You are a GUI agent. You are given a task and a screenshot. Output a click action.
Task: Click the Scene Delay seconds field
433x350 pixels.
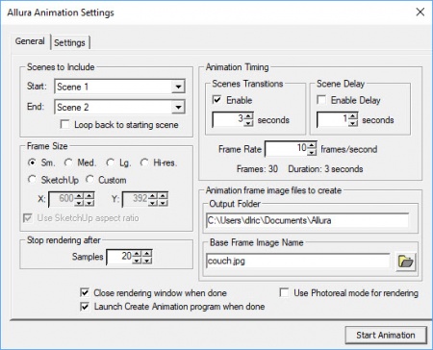click(333, 119)
